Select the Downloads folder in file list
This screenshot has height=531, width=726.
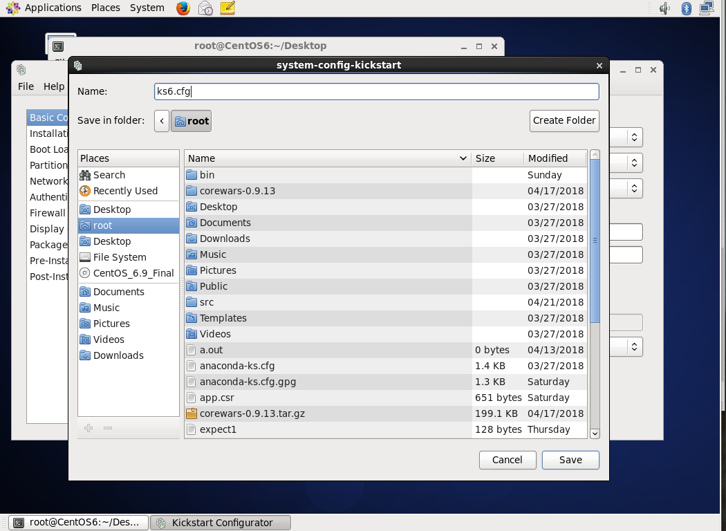[385, 239]
